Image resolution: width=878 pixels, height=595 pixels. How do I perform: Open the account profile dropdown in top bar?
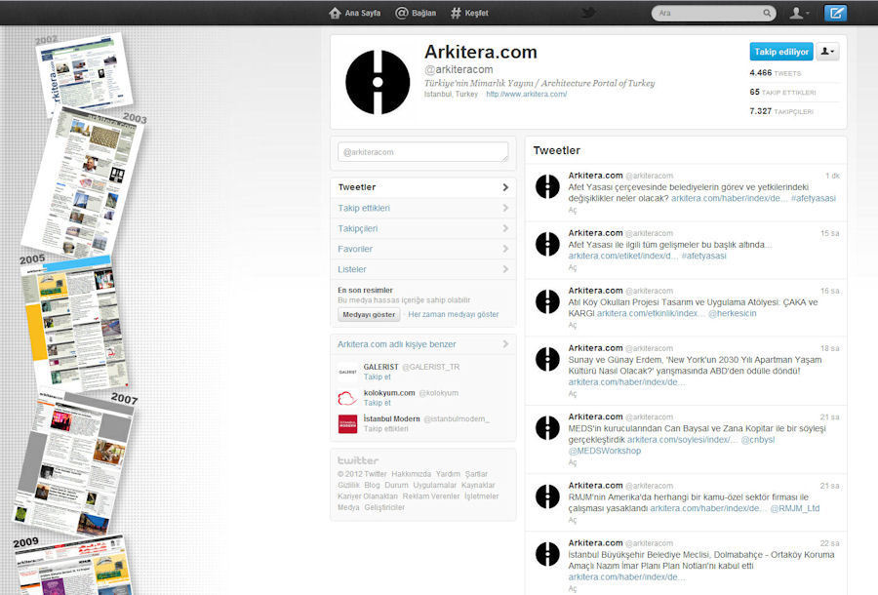tap(799, 13)
